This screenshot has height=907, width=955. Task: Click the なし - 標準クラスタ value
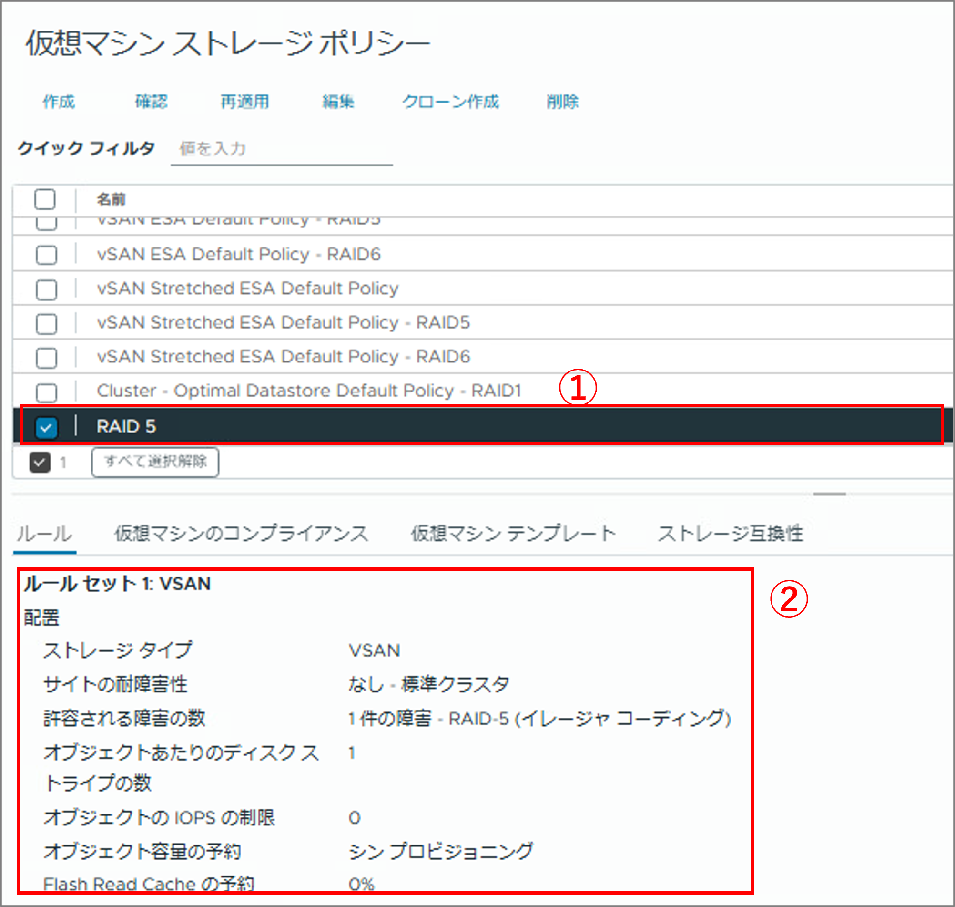[429, 685]
